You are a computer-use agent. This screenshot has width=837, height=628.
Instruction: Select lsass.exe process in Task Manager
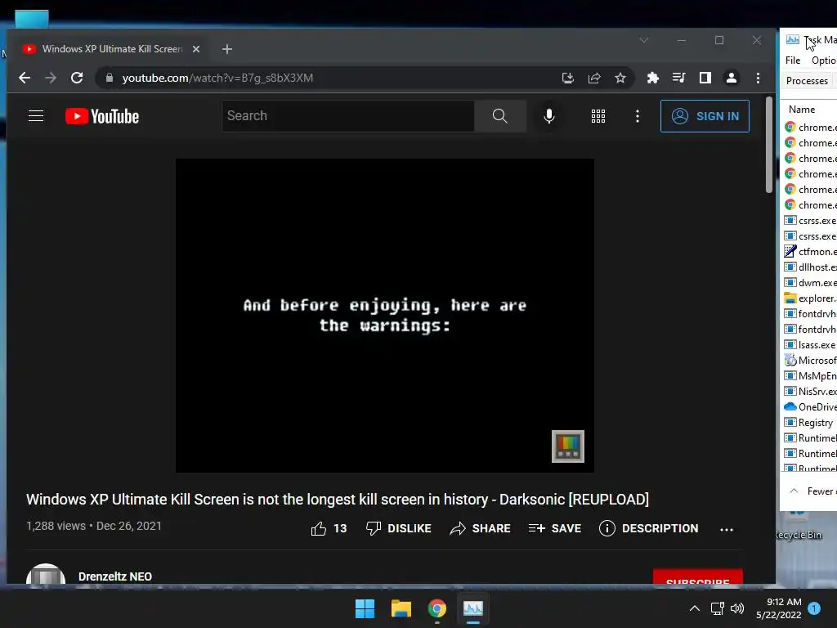[x=810, y=345]
